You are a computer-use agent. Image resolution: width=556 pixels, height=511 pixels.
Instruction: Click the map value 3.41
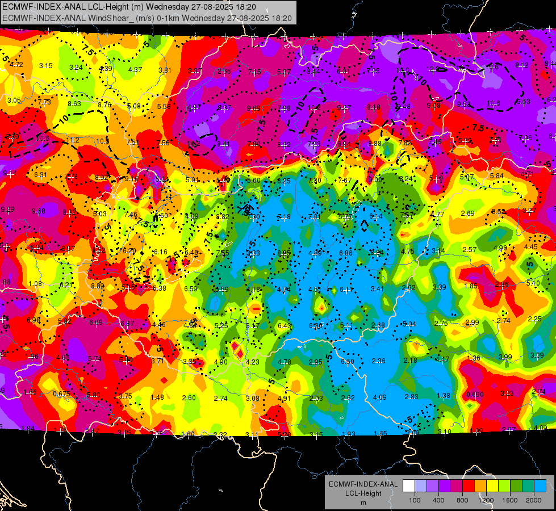pyautogui.click(x=377, y=288)
